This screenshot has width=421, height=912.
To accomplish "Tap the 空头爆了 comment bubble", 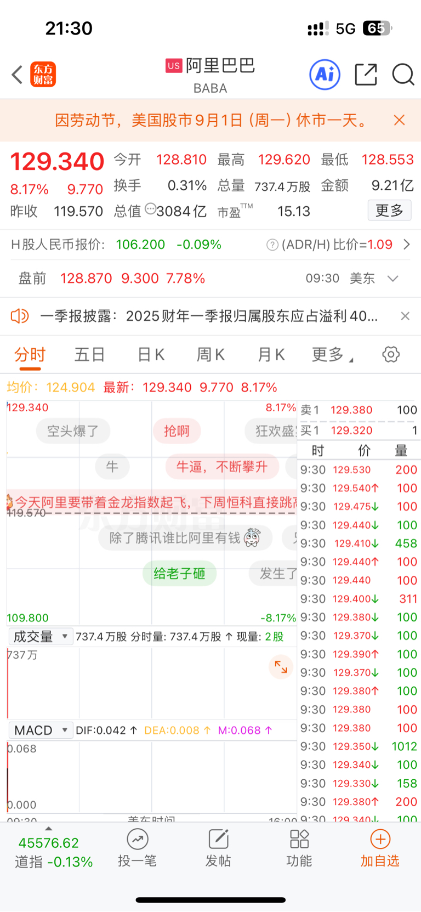I will pos(73,431).
